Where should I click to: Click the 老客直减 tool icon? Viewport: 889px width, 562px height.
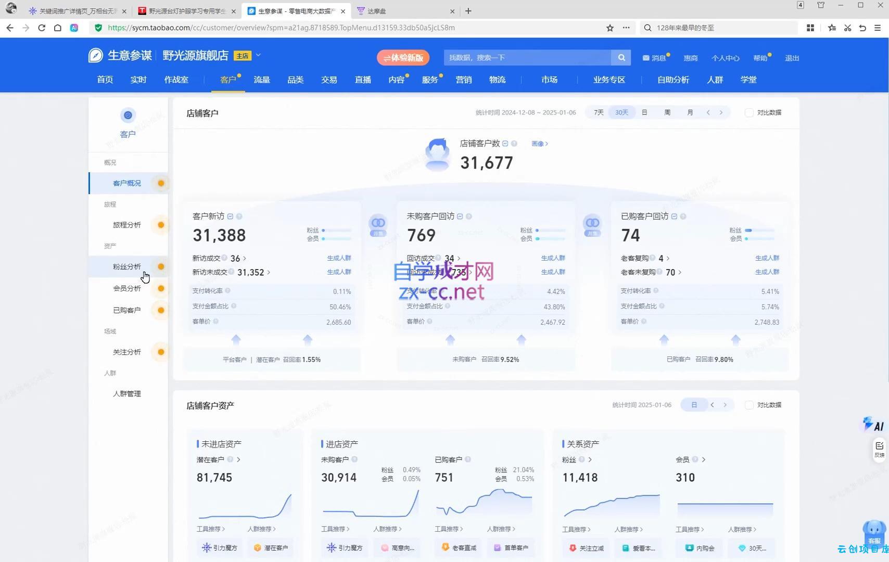[x=445, y=547]
